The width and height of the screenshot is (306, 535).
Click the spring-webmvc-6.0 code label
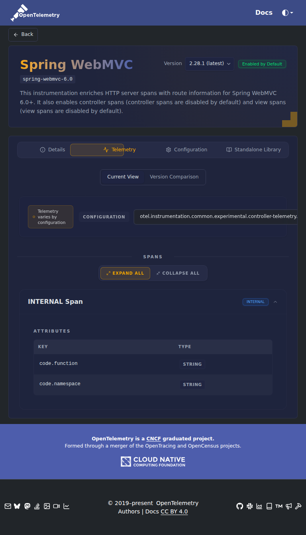click(x=47, y=79)
